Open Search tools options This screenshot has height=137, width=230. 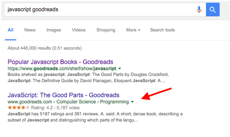(x=162, y=30)
